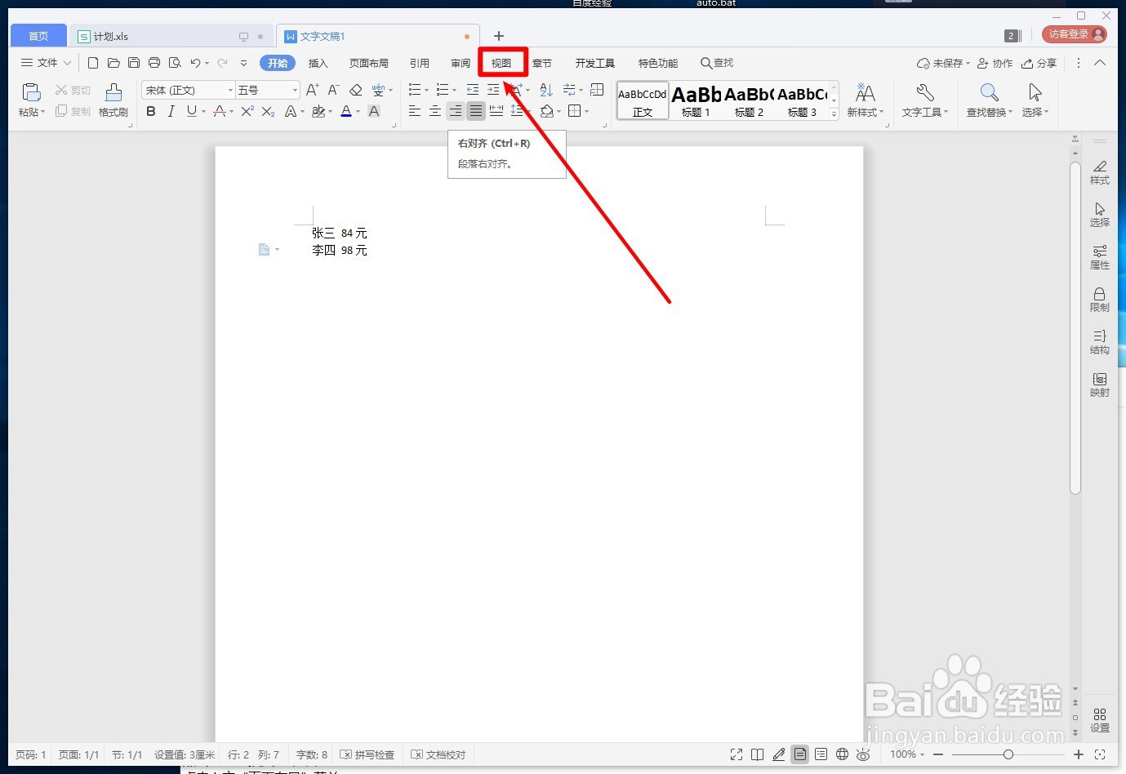Increase font size with the A+ icon
The image size is (1126, 774).
[x=313, y=90]
